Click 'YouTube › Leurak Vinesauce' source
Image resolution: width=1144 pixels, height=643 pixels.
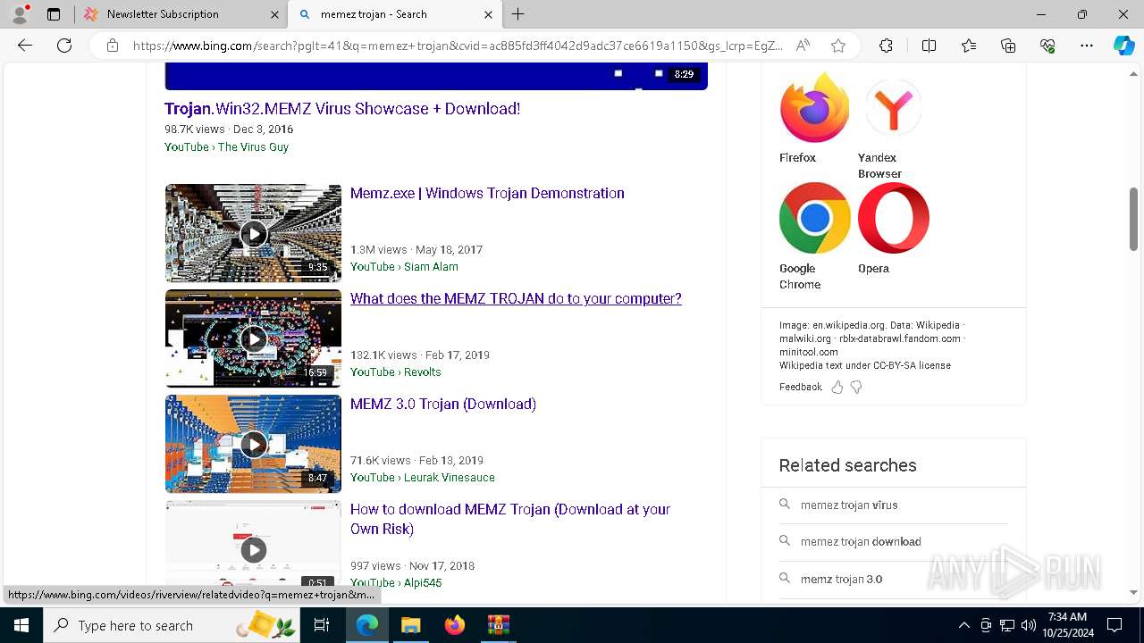(x=422, y=477)
